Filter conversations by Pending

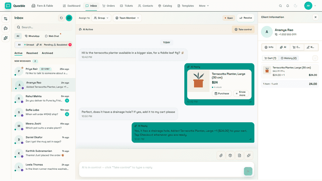pos(48,45)
